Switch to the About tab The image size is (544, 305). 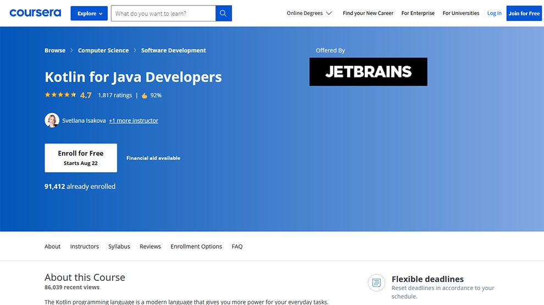tap(52, 246)
